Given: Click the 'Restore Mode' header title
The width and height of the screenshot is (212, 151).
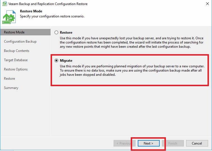Looking at the screenshot, I should pyautogui.click(x=31, y=11).
